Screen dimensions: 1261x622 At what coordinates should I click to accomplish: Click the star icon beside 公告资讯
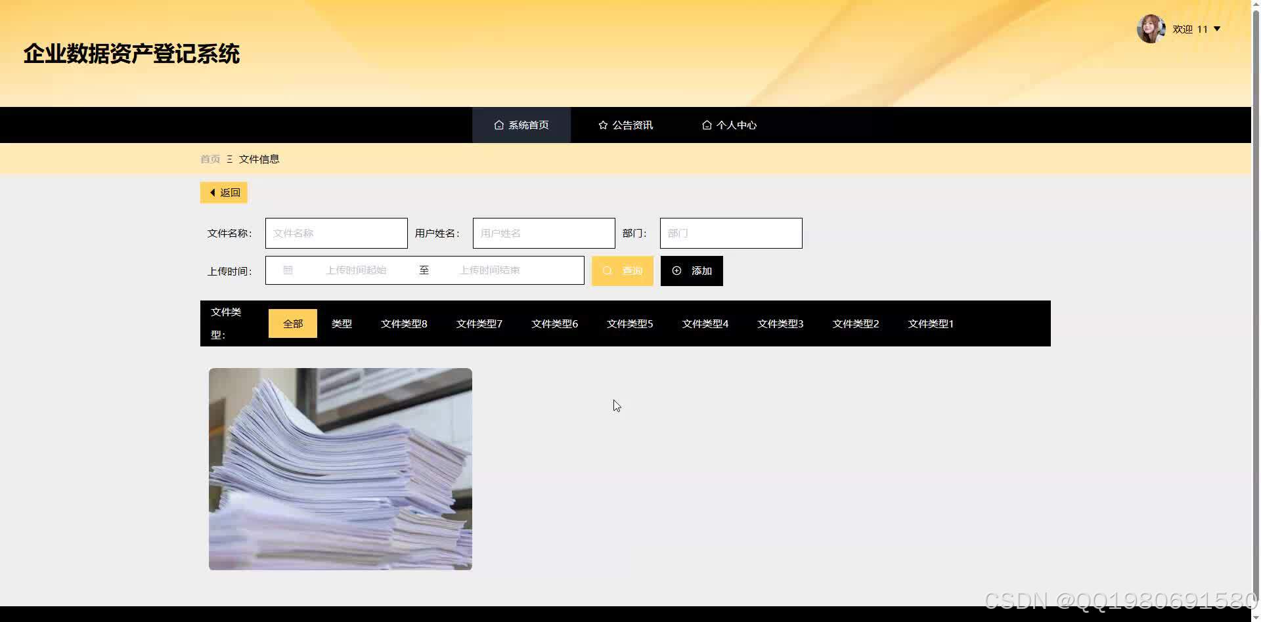click(603, 125)
